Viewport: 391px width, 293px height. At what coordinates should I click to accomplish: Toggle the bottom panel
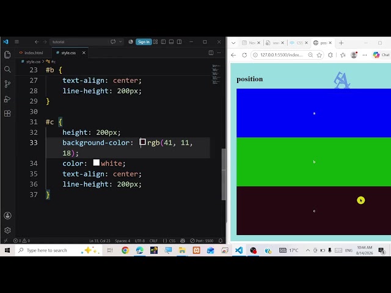pos(171,42)
